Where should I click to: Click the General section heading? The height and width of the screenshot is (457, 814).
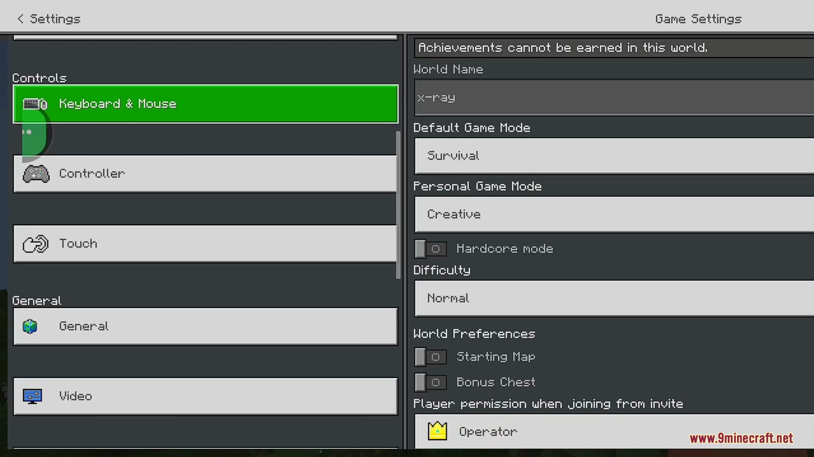pyautogui.click(x=37, y=301)
